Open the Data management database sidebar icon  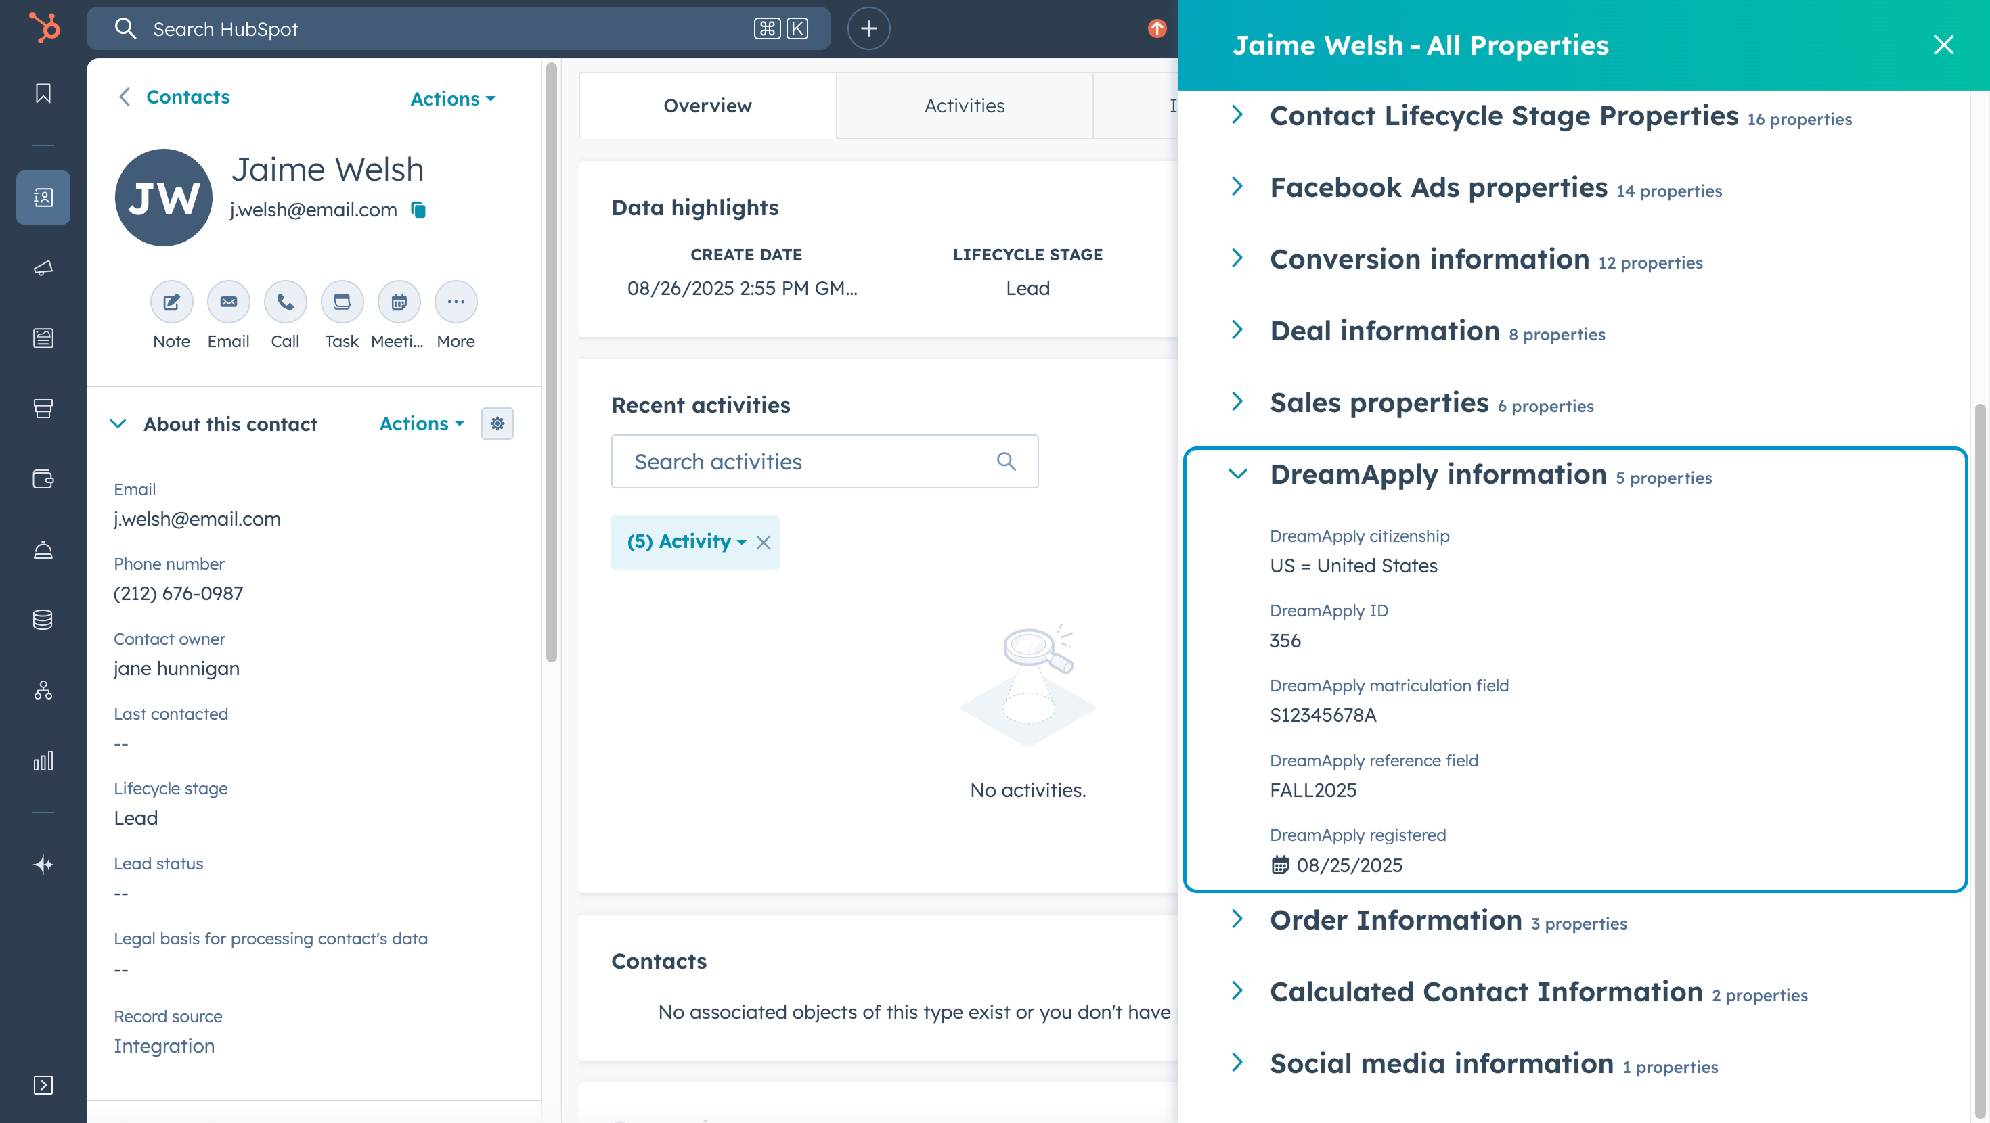[43, 620]
